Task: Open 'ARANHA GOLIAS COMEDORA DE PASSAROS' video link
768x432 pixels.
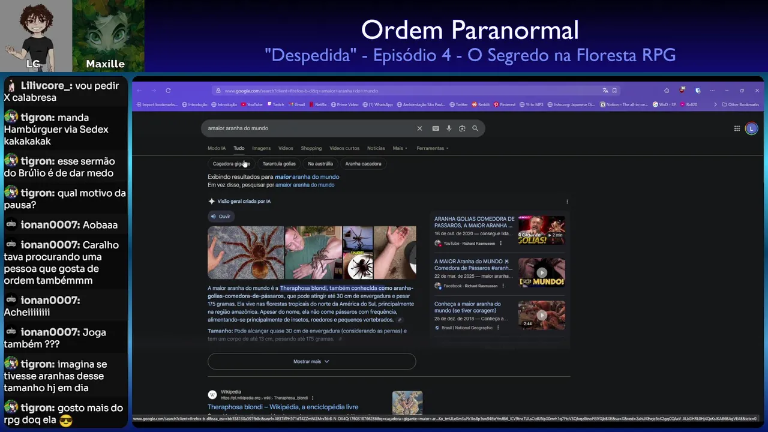Action: tap(475, 222)
